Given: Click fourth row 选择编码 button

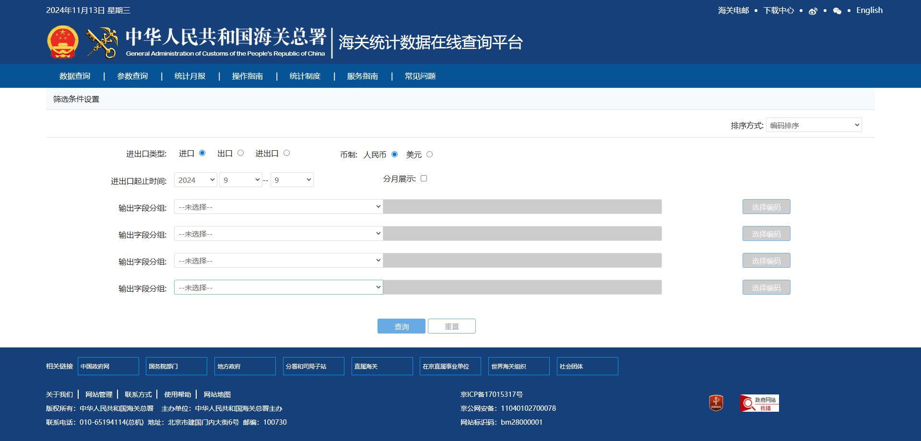Looking at the screenshot, I should (x=767, y=287).
